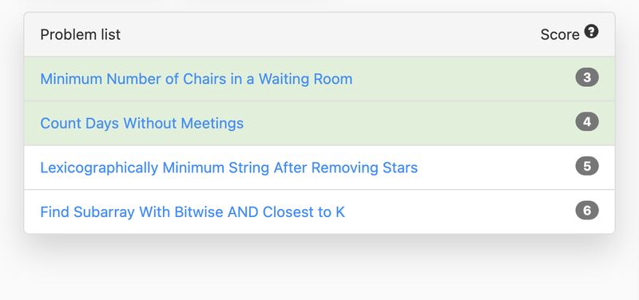Click the question mark help icon beside Score

pos(591,31)
